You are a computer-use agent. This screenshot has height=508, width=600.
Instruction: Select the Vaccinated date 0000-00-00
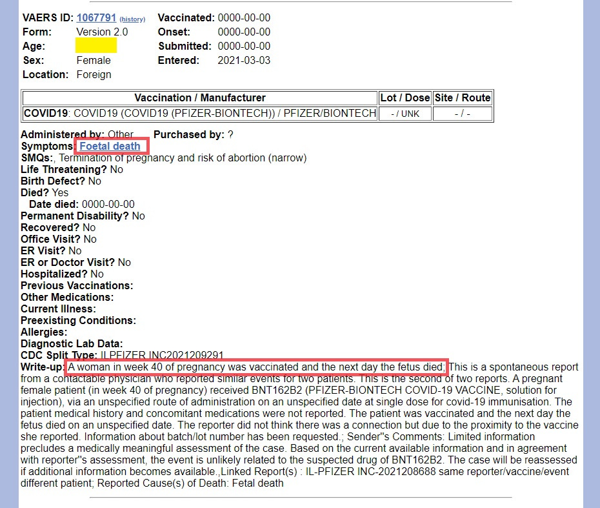(x=244, y=17)
